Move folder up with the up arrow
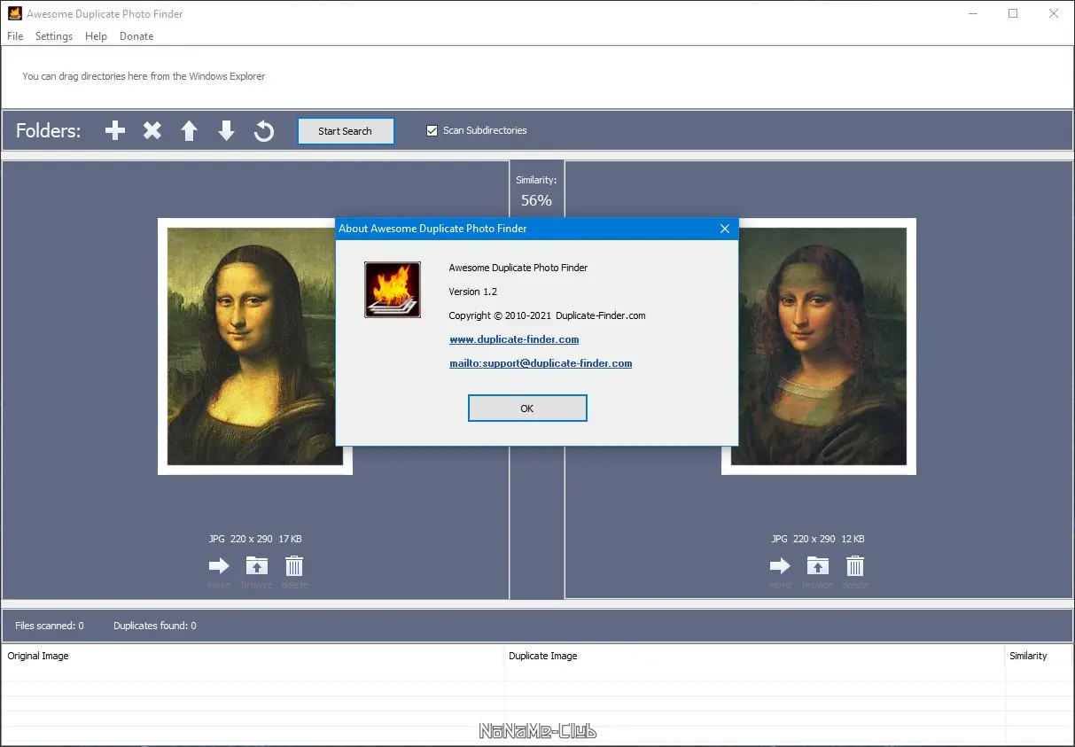 point(189,131)
